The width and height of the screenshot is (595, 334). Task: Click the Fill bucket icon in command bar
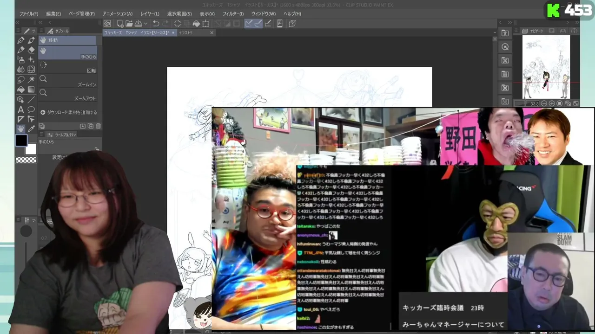196,24
